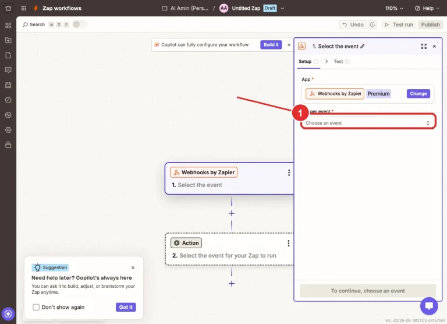Open the Zap history clock icon in sidebar
447x324 pixels.
tap(8, 100)
